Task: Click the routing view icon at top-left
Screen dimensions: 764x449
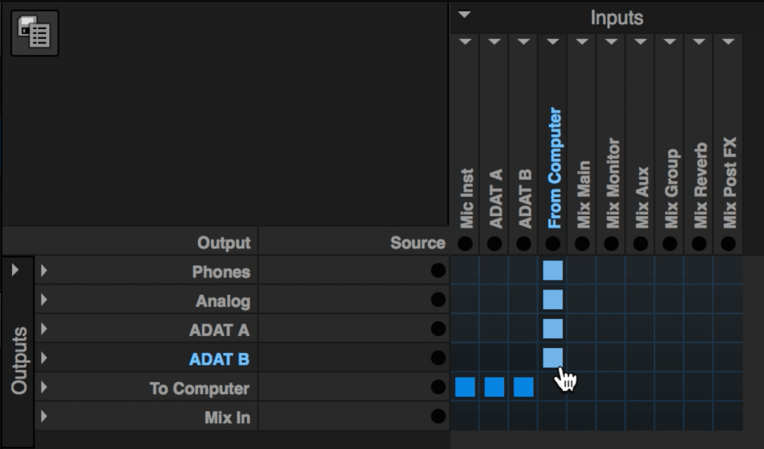Action: (35, 33)
